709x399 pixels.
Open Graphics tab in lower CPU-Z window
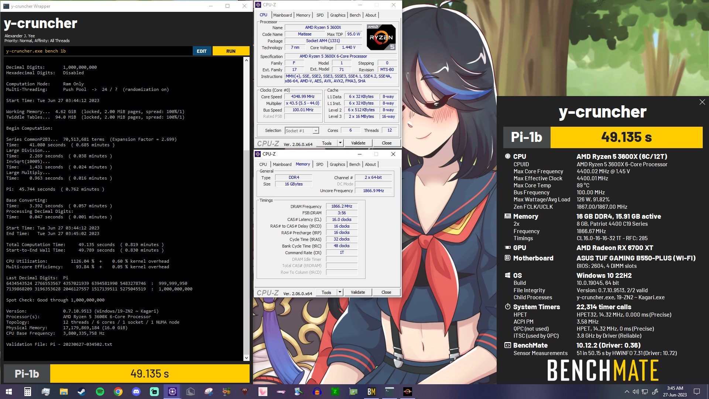pyautogui.click(x=338, y=164)
